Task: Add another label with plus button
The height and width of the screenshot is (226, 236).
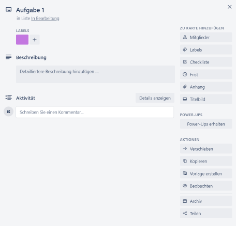Action: coord(35,40)
